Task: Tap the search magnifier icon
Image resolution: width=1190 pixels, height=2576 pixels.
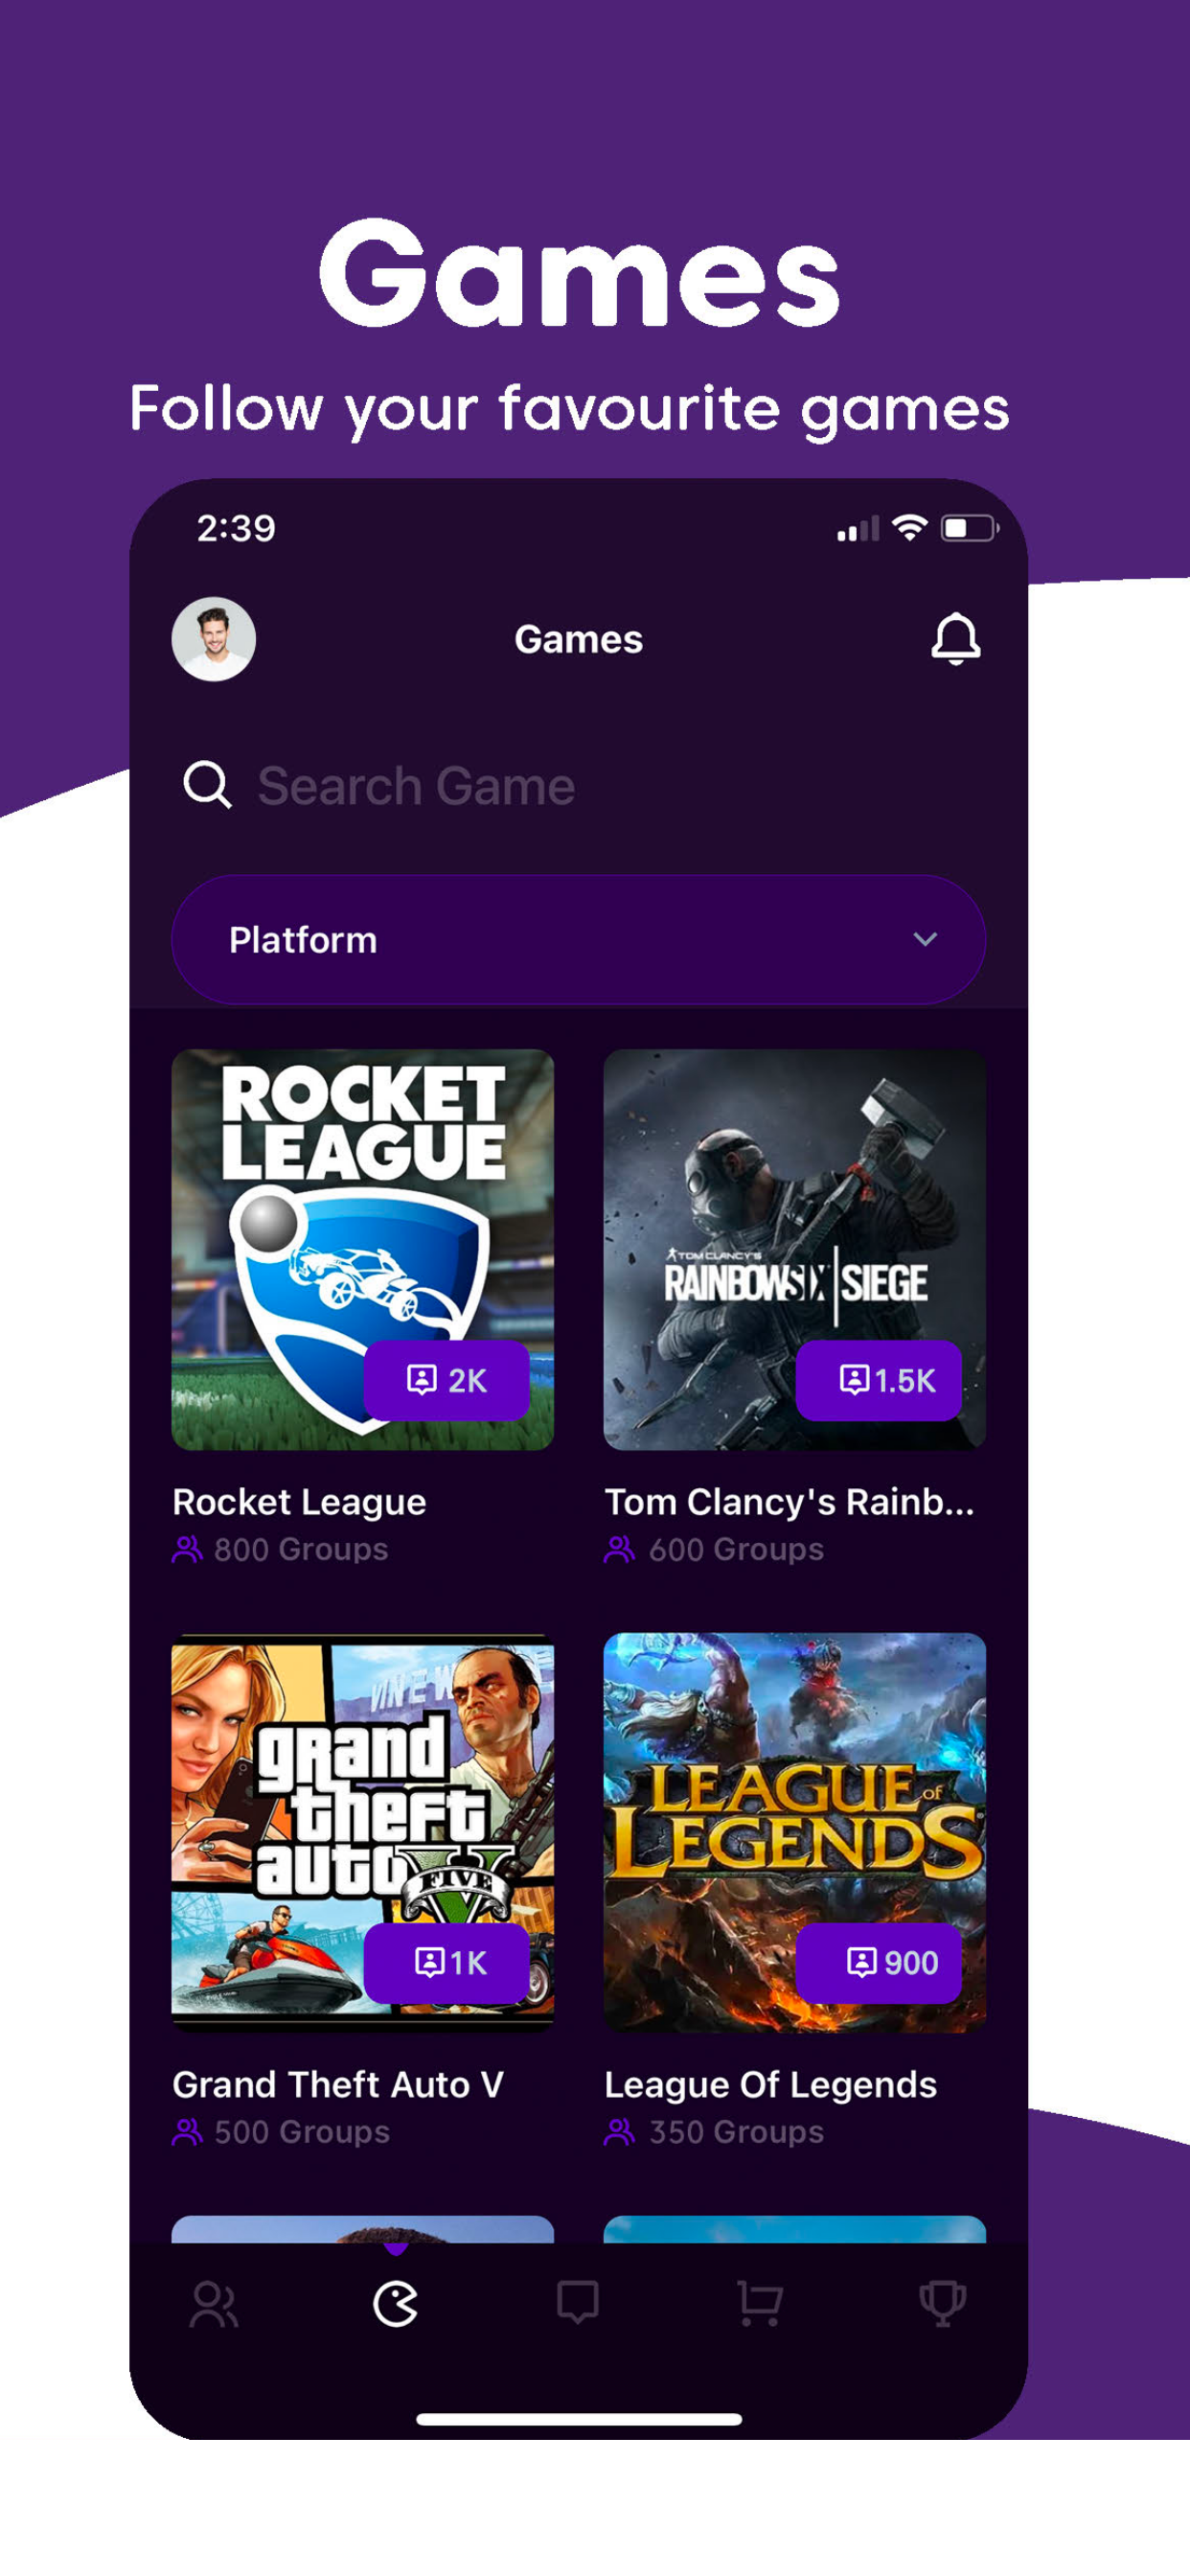Action: (207, 785)
